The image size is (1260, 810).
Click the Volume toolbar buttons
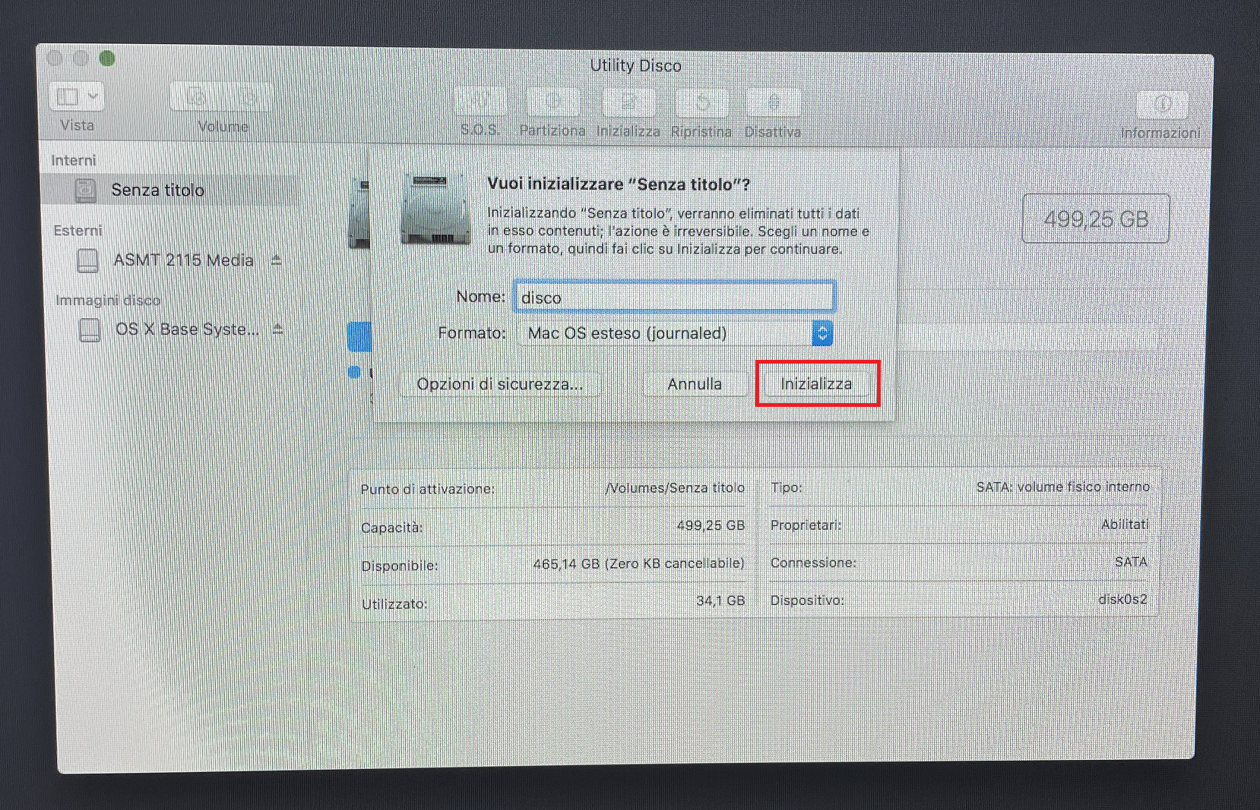(222, 97)
